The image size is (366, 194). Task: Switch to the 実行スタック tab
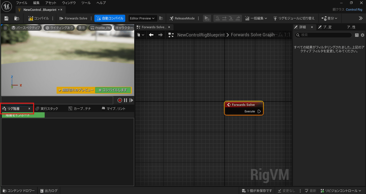pos(47,109)
